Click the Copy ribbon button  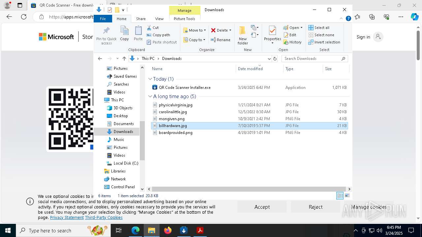pyautogui.click(x=124, y=34)
